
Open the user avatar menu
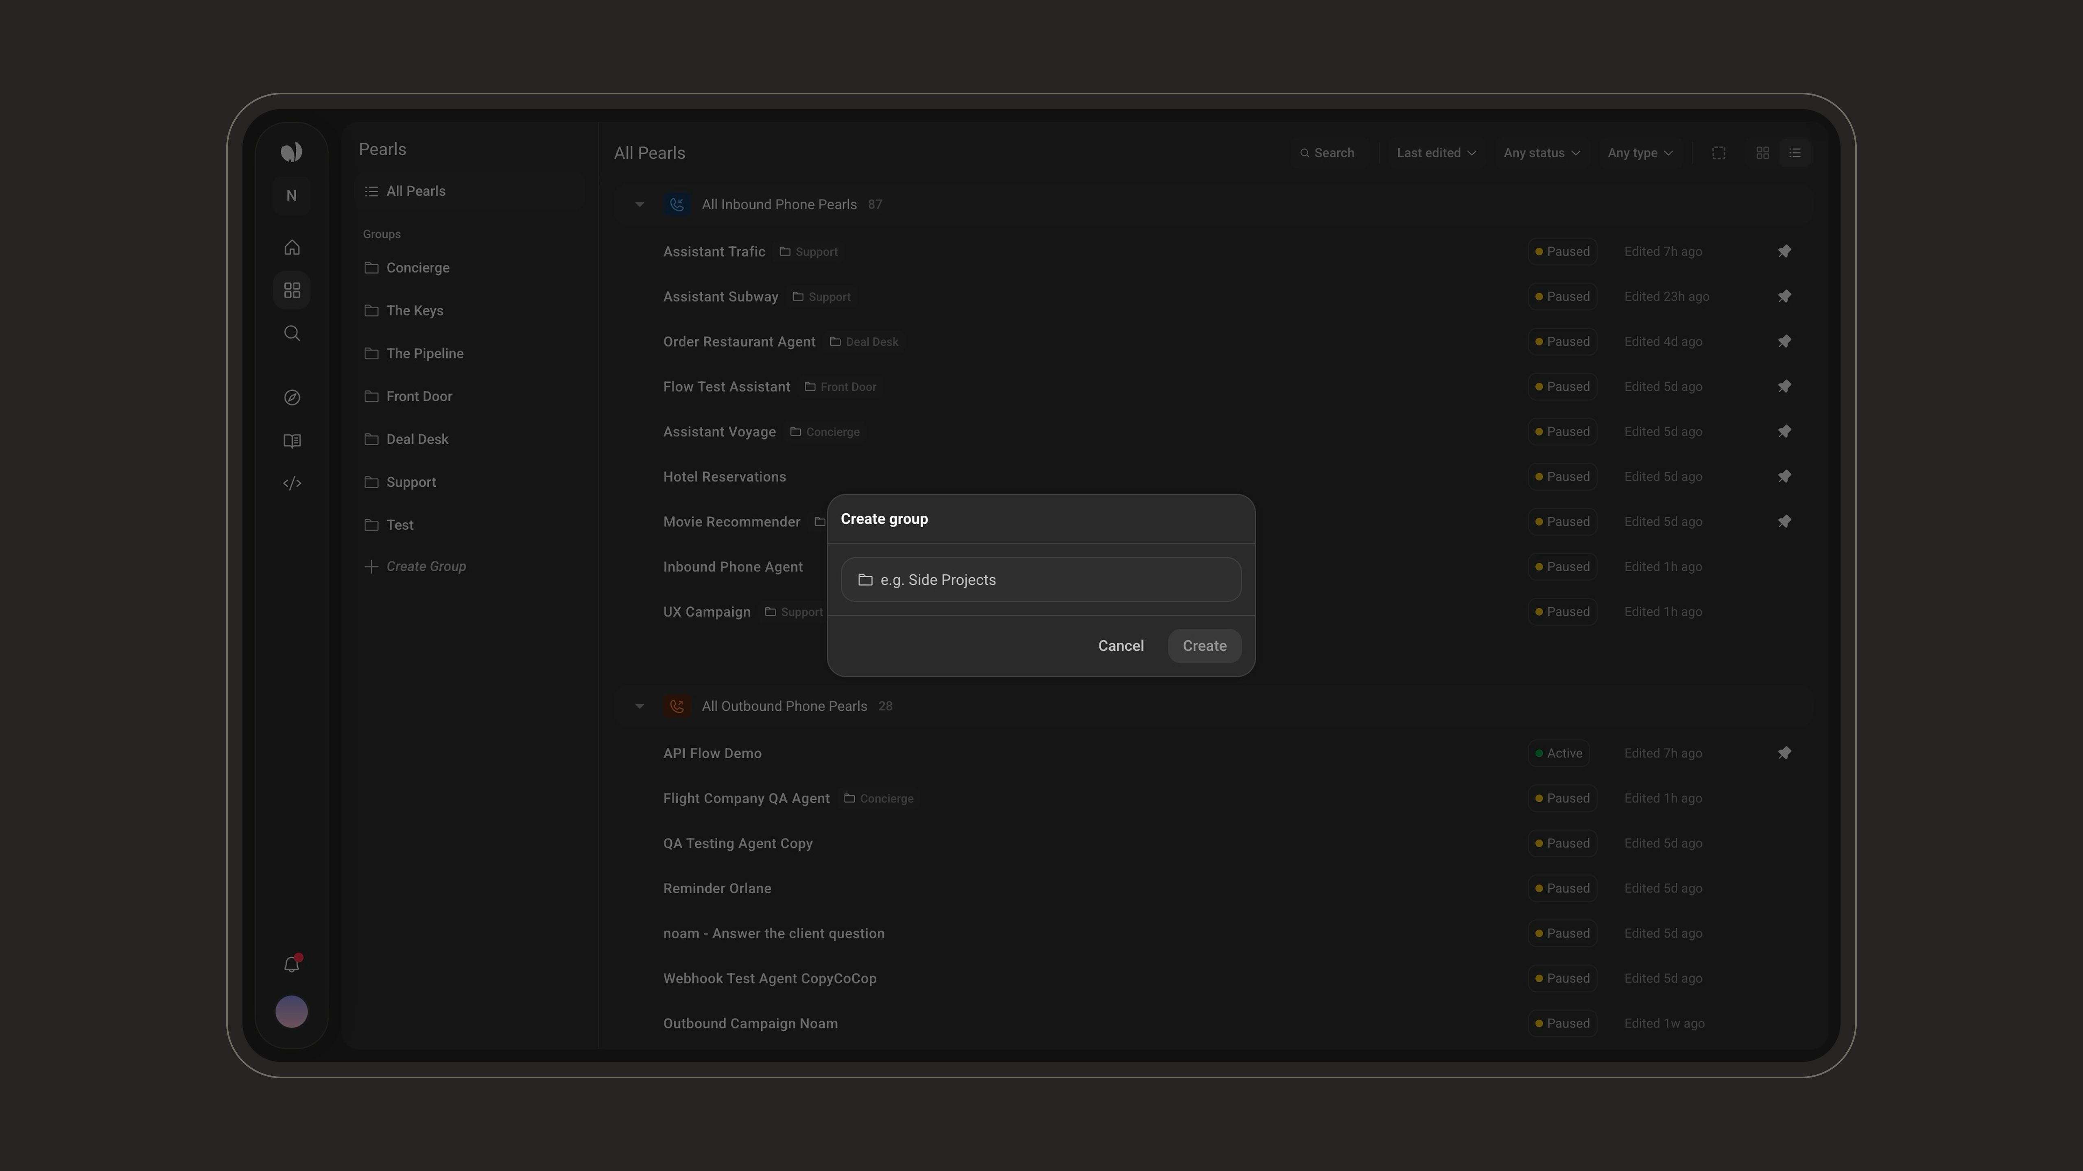point(292,1012)
